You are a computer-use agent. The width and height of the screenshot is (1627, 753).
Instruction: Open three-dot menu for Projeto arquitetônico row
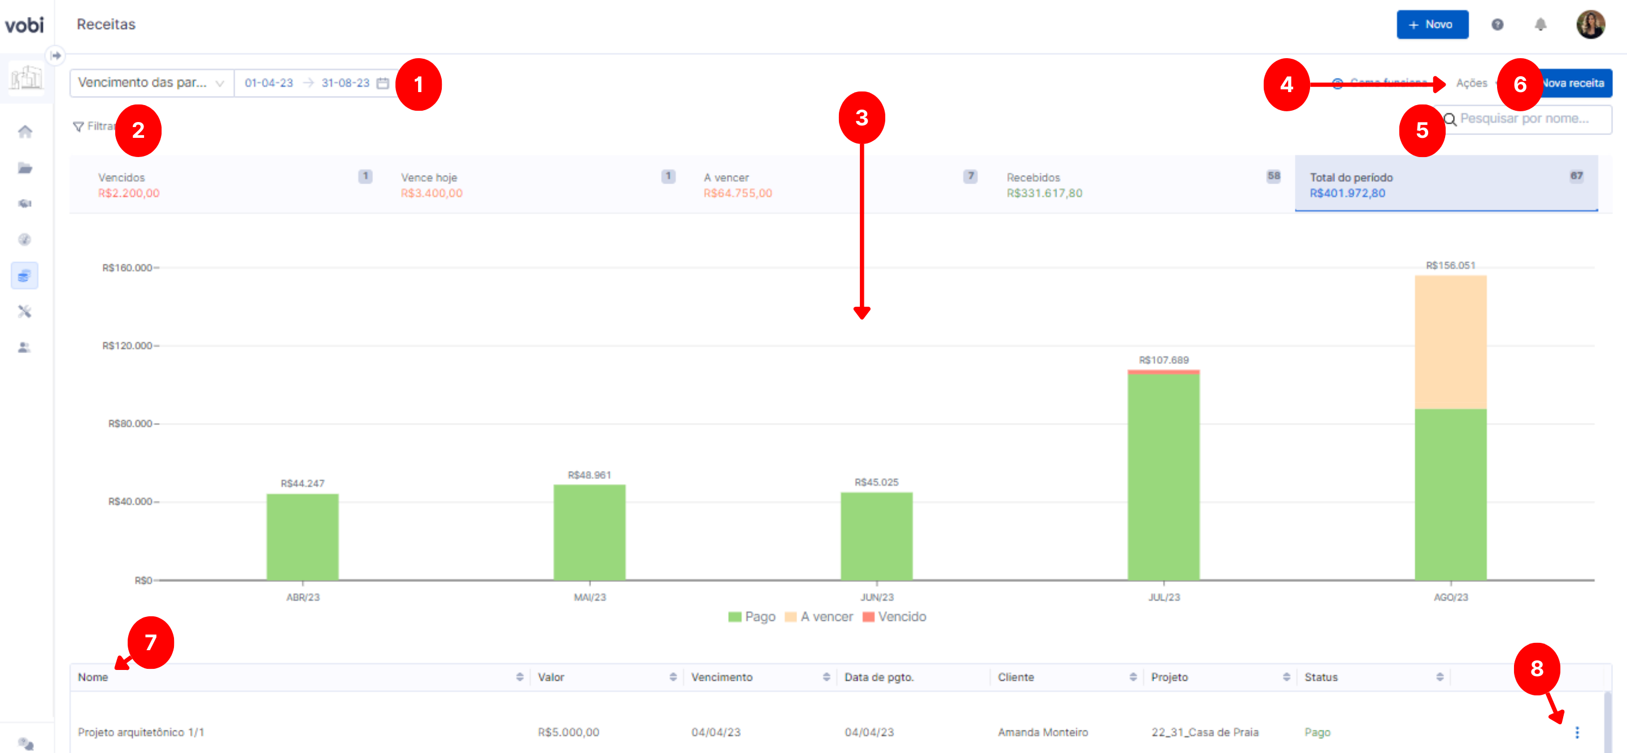(x=1577, y=732)
